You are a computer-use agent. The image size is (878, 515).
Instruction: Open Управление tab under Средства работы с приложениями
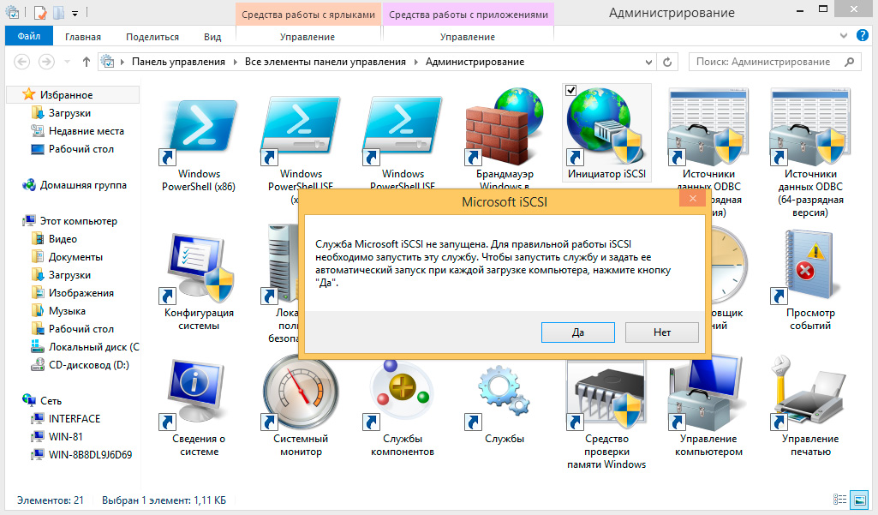tap(467, 37)
